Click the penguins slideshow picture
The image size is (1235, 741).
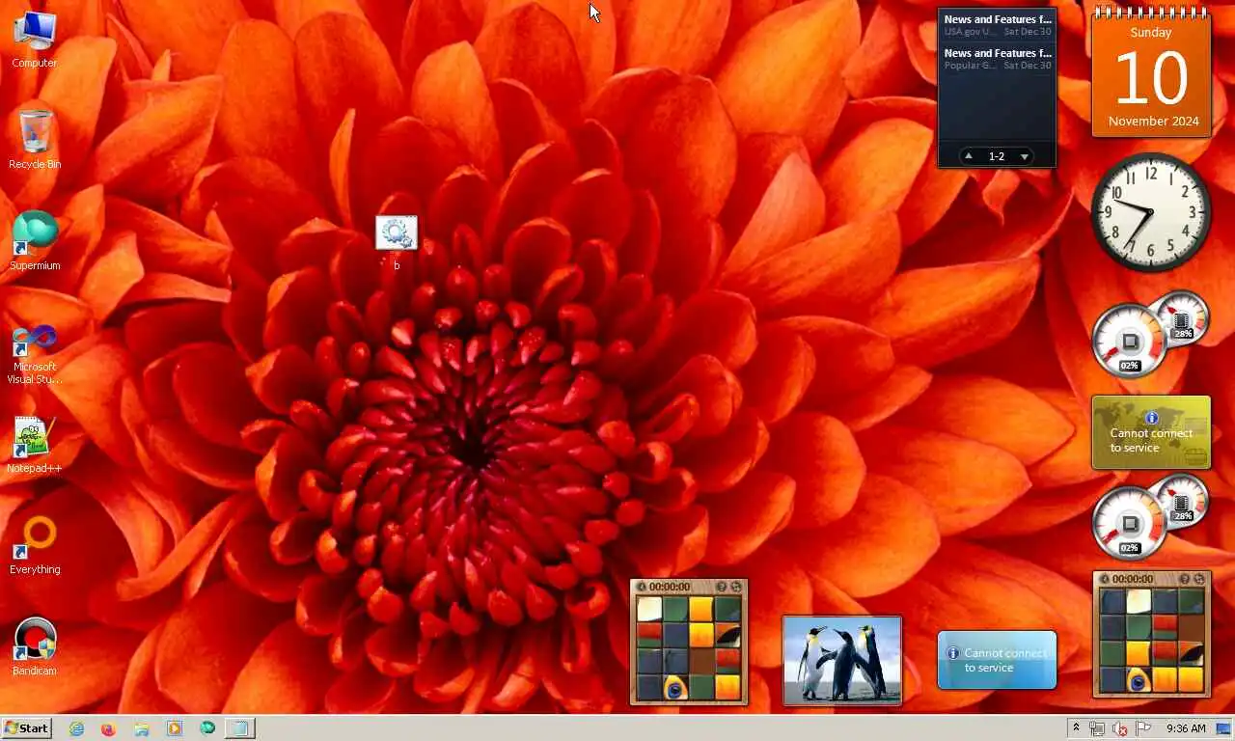coord(842,661)
